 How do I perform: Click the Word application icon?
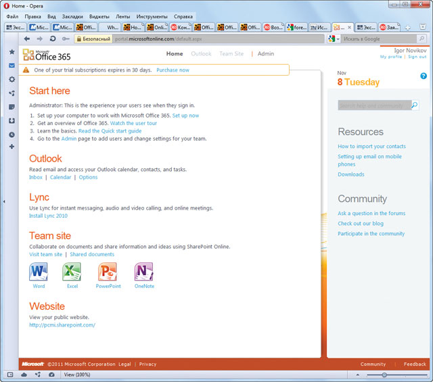click(39, 272)
